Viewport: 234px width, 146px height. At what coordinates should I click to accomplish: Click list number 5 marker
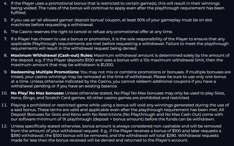(6, 20)
